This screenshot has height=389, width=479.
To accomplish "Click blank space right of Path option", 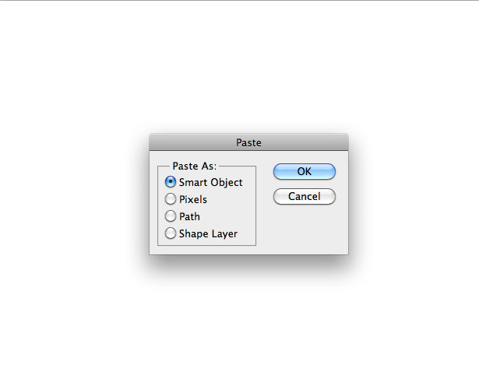I will 226,216.
